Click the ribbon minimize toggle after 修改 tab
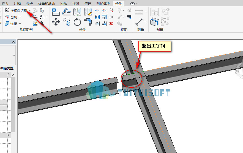This screenshot has height=153, width=243. [132, 4]
